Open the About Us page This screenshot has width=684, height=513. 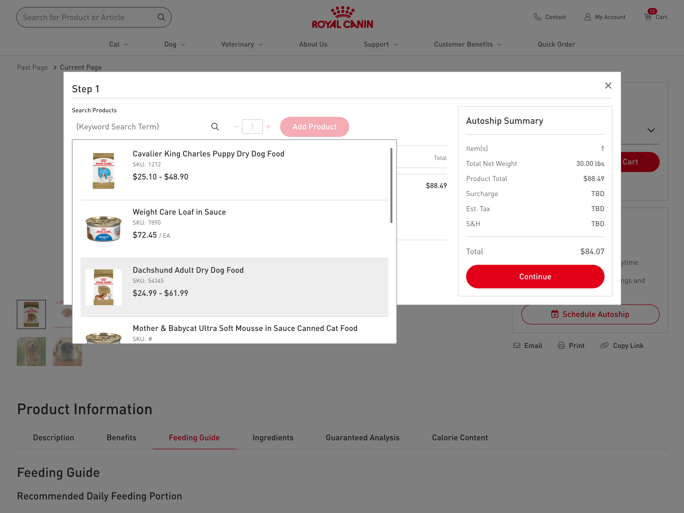click(x=313, y=44)
